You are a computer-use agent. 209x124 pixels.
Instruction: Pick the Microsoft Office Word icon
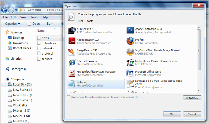pos(130,73)
